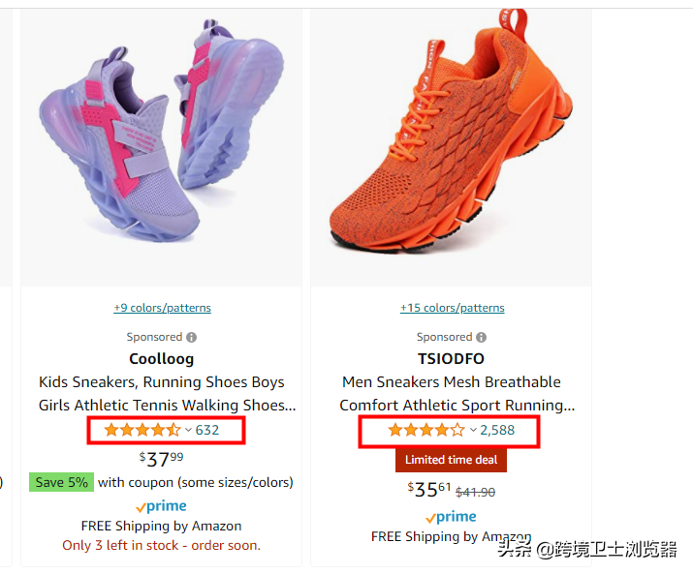The width and height of the screenshot is (693, 574).
Task: Click the $35.61 price of TSIODFO shoes
Action: point(428,489)
